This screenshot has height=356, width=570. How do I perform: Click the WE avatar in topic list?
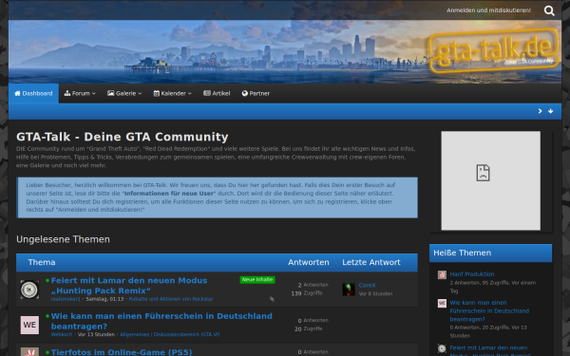click(29, 325)
